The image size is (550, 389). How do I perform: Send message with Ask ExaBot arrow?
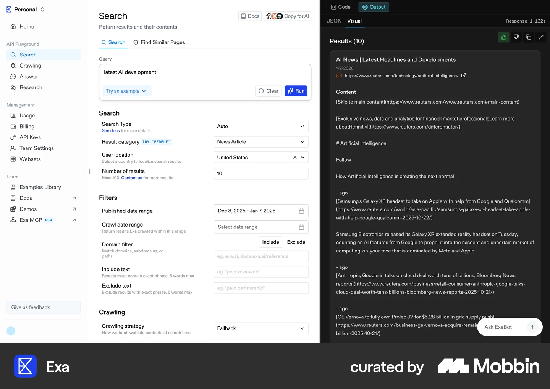[532, 327]
